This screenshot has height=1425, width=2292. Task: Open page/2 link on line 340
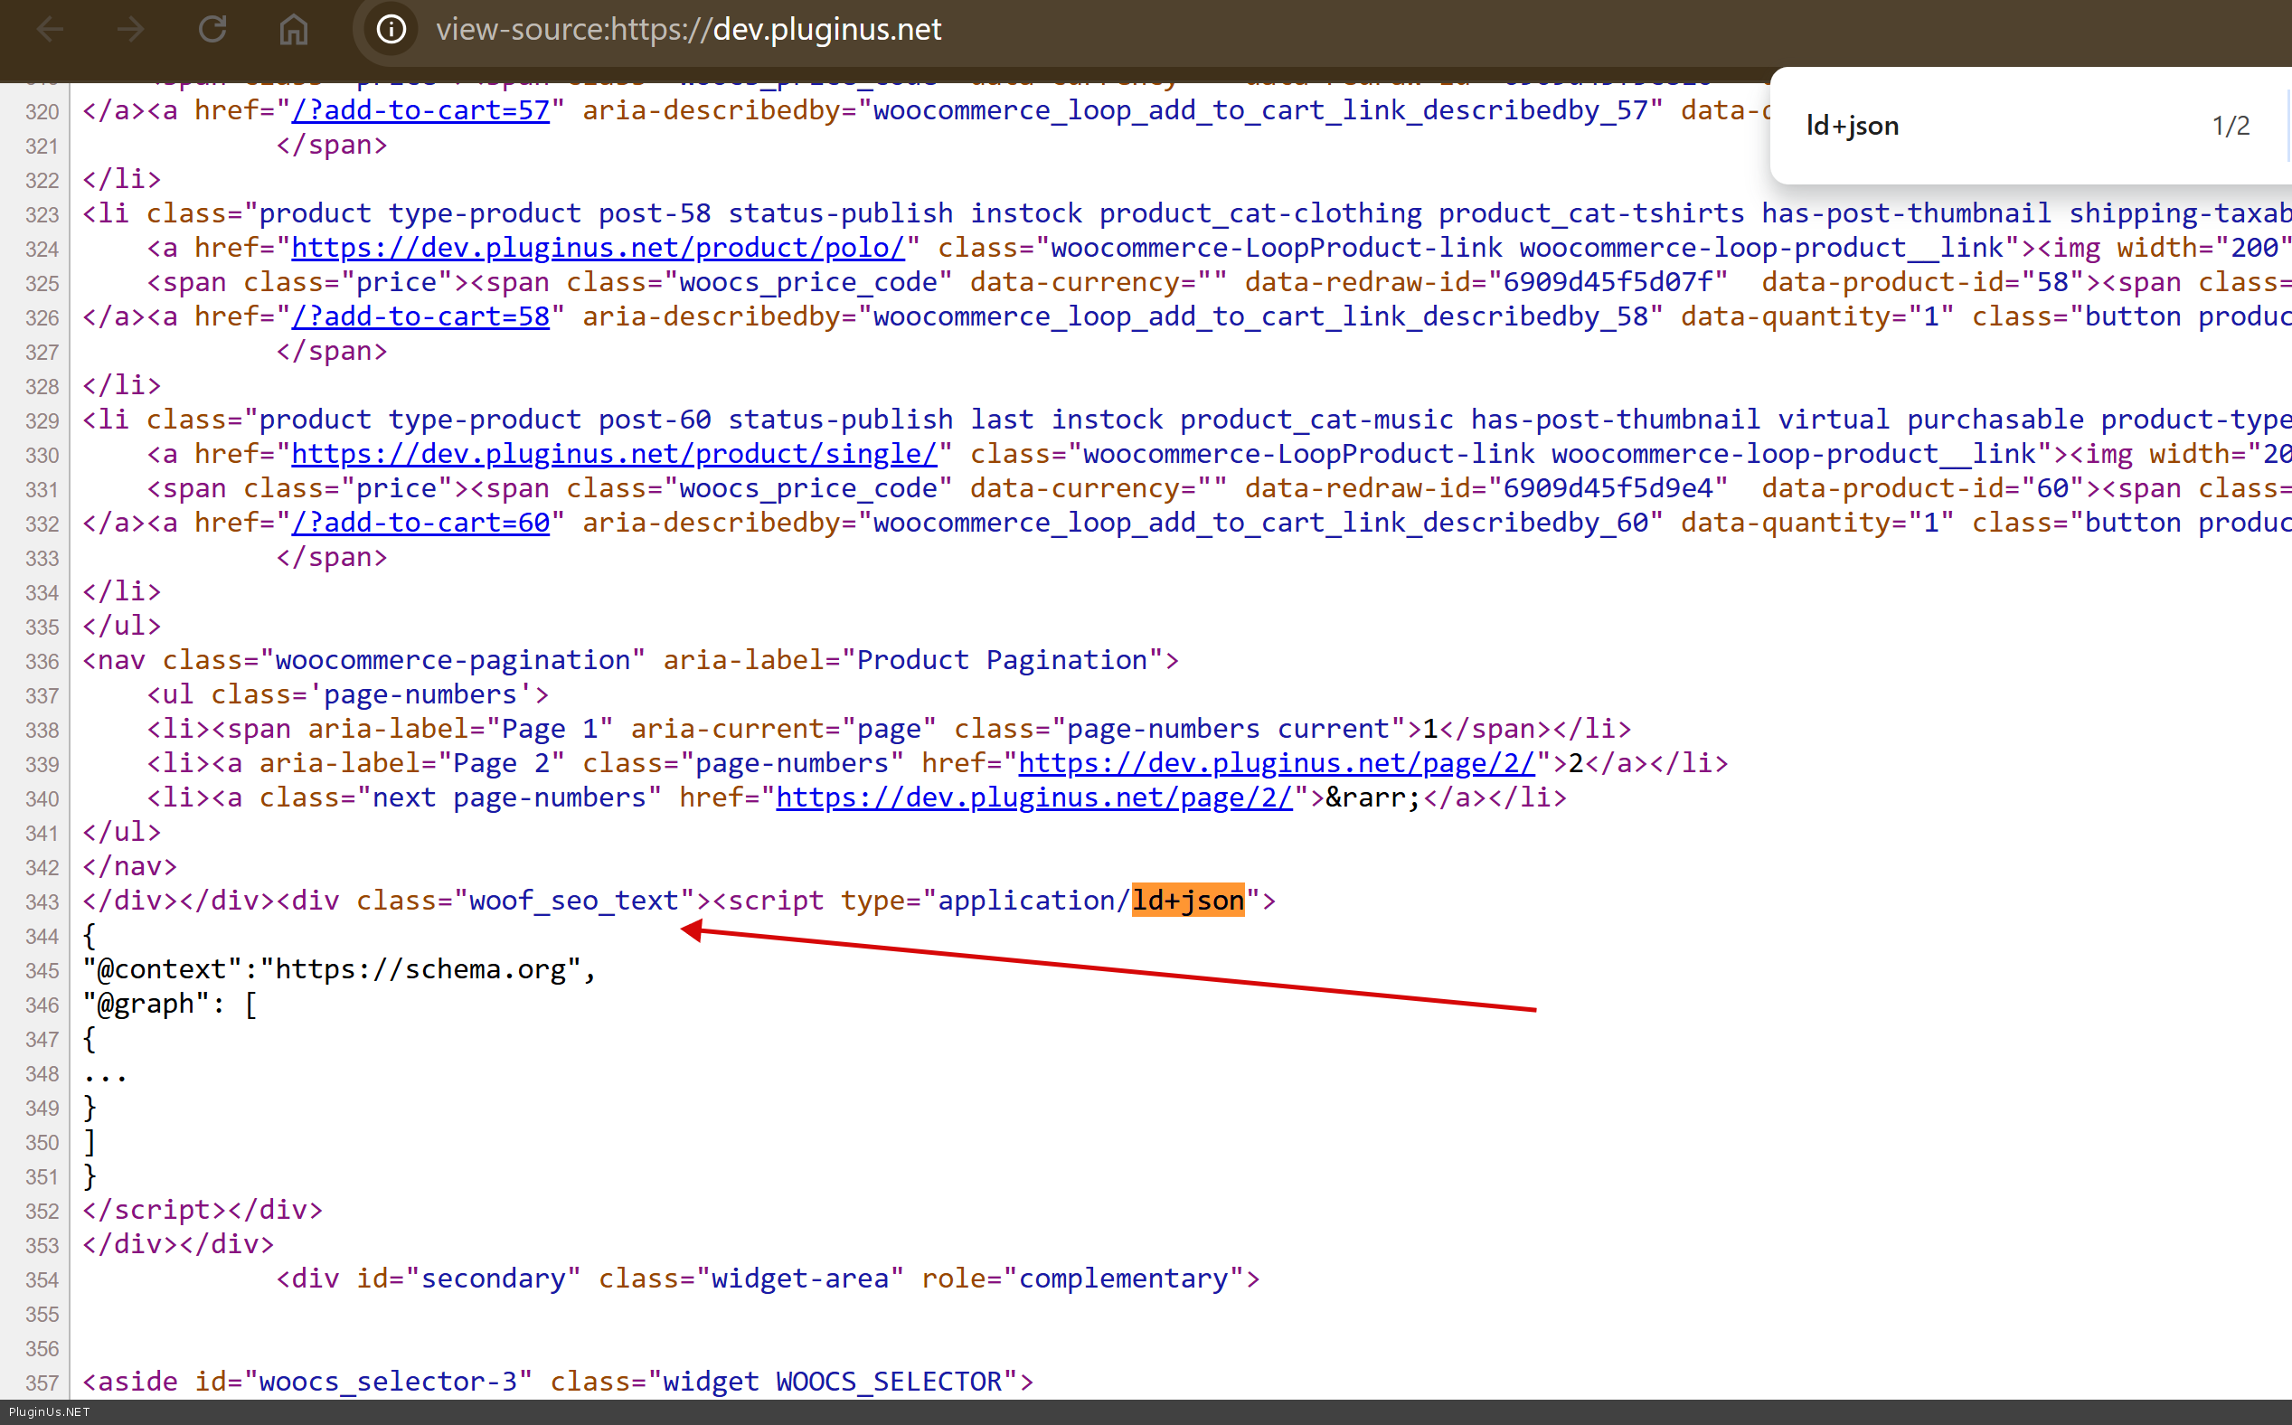coord(1033,797)
